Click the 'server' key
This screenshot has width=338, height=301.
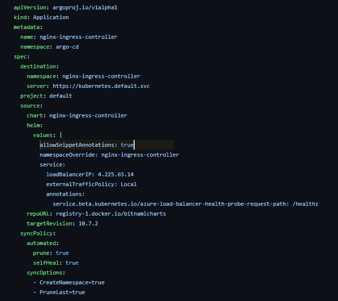(36, 86)
